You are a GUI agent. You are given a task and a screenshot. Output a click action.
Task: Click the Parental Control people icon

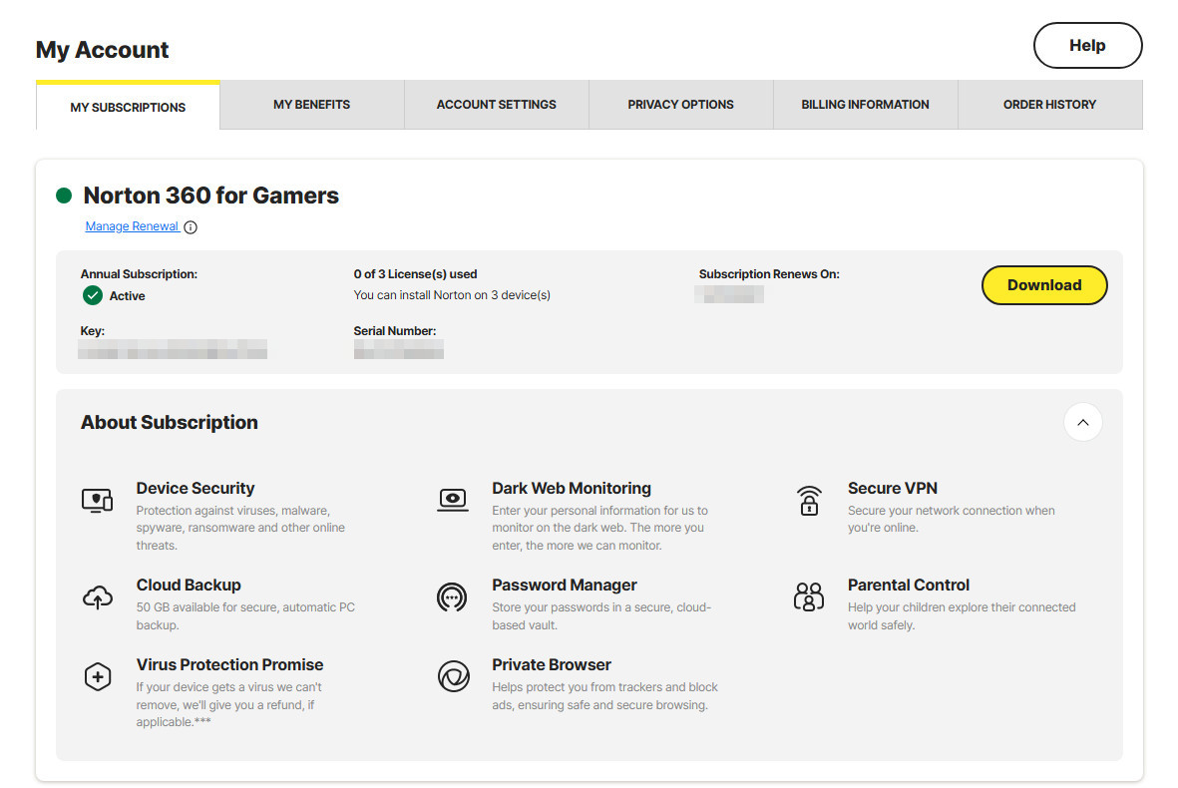coord(809,597)
